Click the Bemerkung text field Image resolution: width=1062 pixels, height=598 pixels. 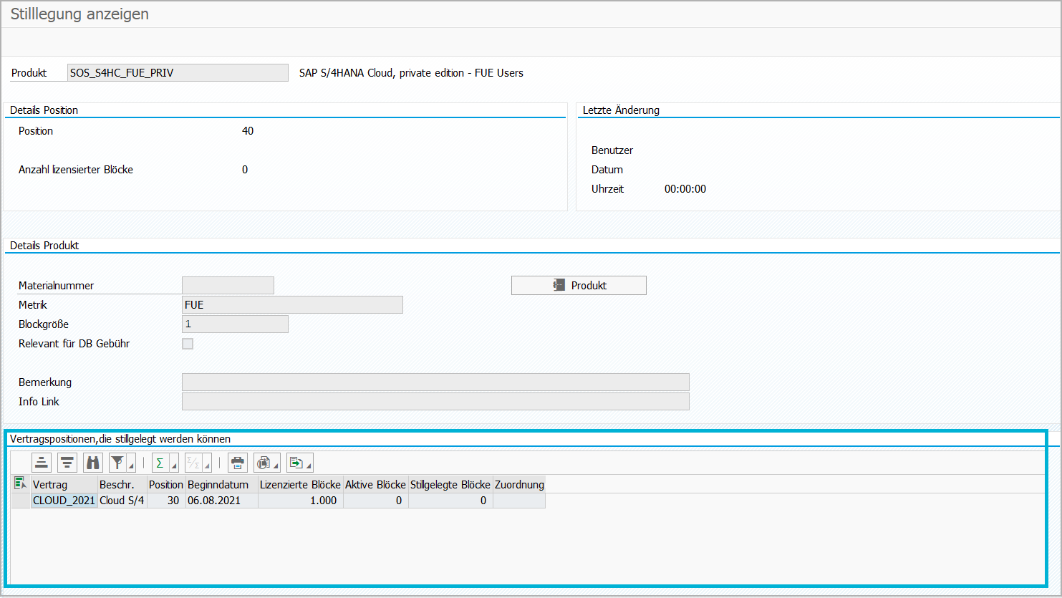(x=435, y=382)
